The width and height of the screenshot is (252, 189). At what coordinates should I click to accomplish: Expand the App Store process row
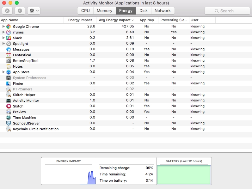pyautogui.click(x=3, y=72)
